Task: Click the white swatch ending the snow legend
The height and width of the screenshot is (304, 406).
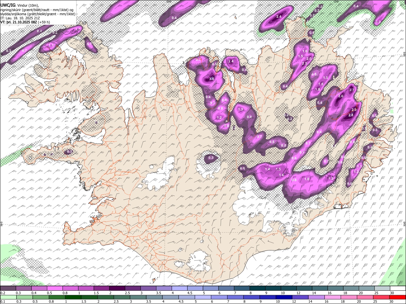Action: point(398,288)
